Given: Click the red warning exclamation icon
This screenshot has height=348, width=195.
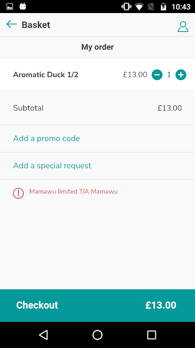Looking at the screenshot, I should [18, 193].
